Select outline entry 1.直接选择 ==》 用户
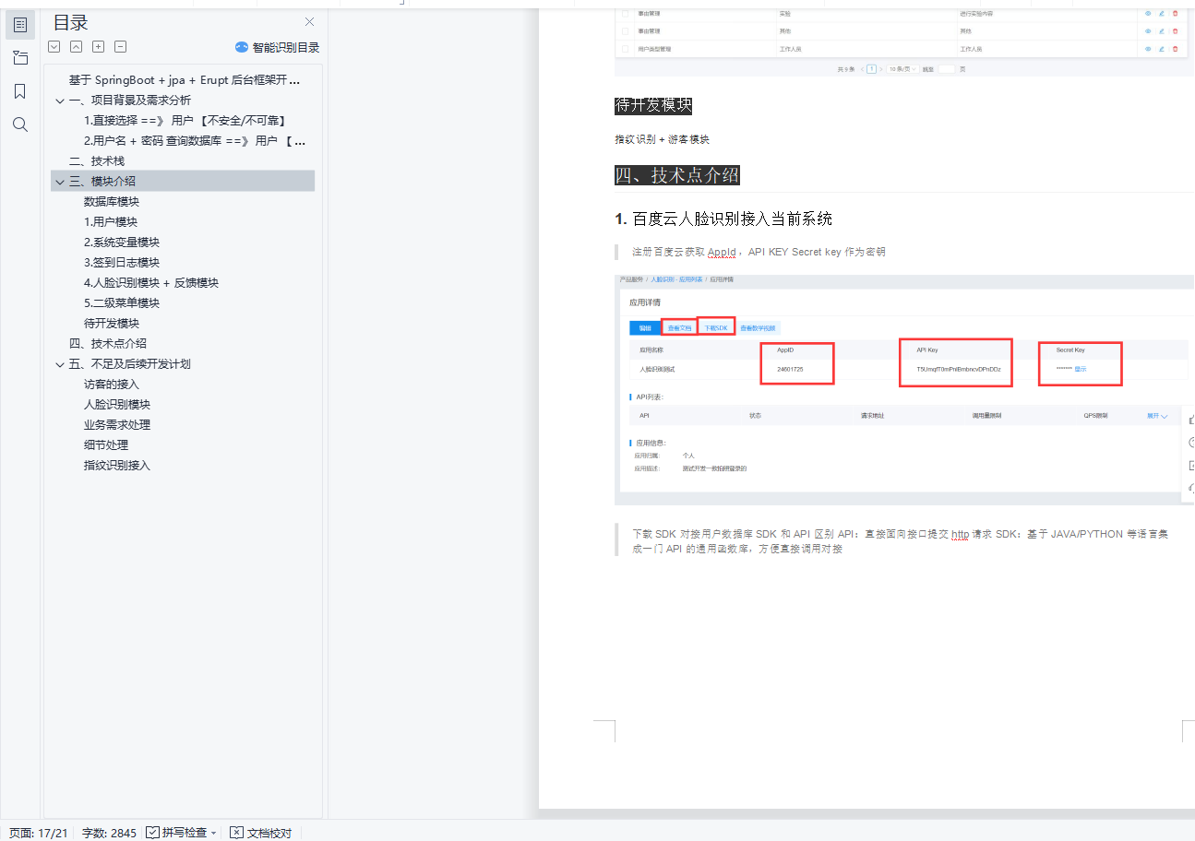Viewport: 1195px width, 841px height. [x=185, y=121]
